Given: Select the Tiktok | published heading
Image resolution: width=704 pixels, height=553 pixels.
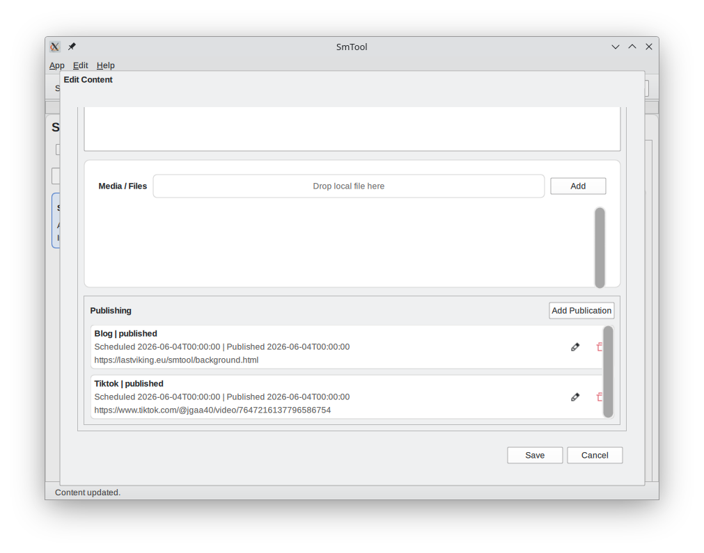Looking at the screenshot, I should coord(129,384).
